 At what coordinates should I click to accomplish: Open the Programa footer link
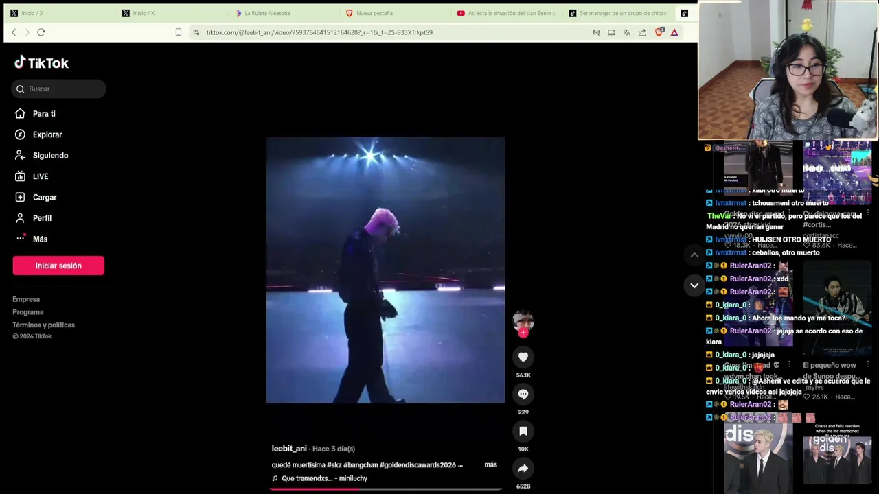(x=27, y=312)
